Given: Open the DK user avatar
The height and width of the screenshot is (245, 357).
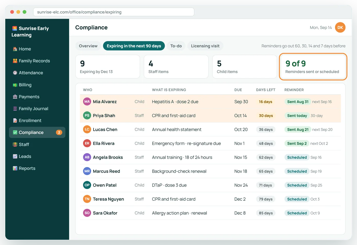Looking at the screenshot, I should [x=340, y=28].
